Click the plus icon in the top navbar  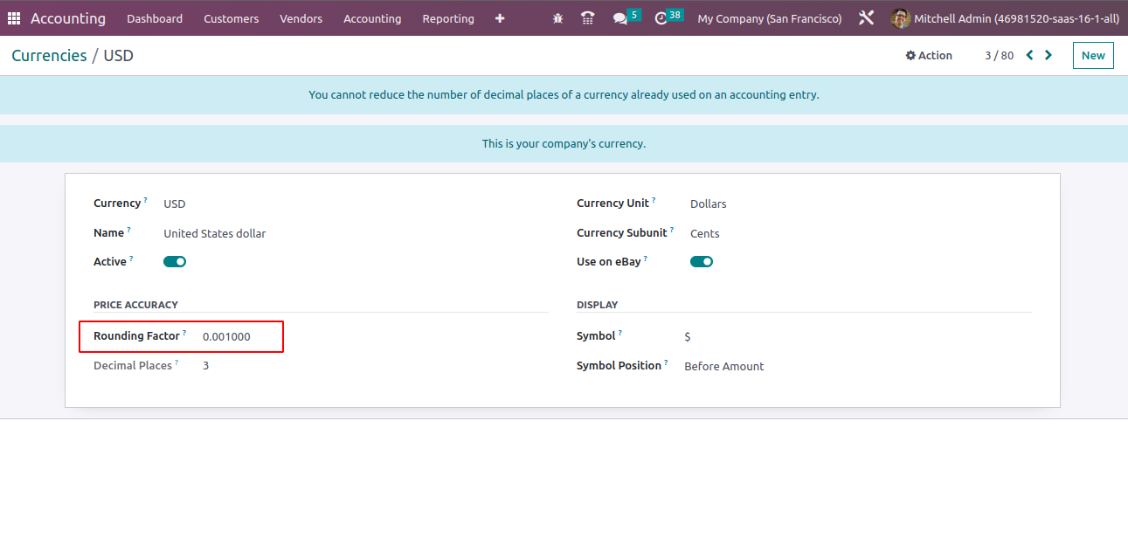point(500,18)
